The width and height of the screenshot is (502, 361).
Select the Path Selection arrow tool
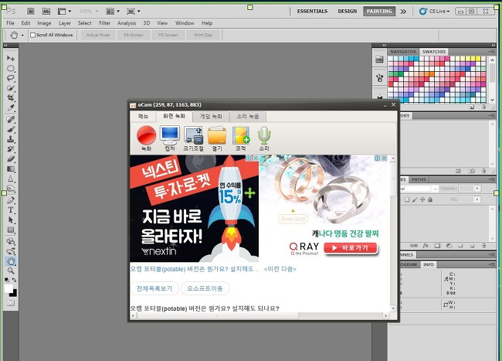pyautogui.click(x=11, y=220)
